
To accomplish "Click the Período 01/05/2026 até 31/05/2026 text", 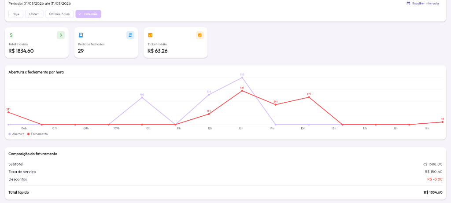I will click(x=40, y=4).
